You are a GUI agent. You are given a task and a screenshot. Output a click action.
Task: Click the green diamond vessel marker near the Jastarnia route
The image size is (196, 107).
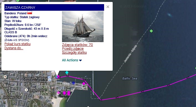(151, 31)
